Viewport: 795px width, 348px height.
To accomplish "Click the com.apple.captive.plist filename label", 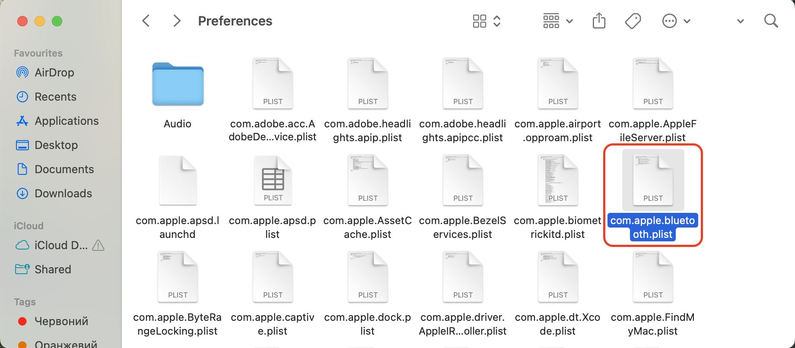I will point(273,324).
